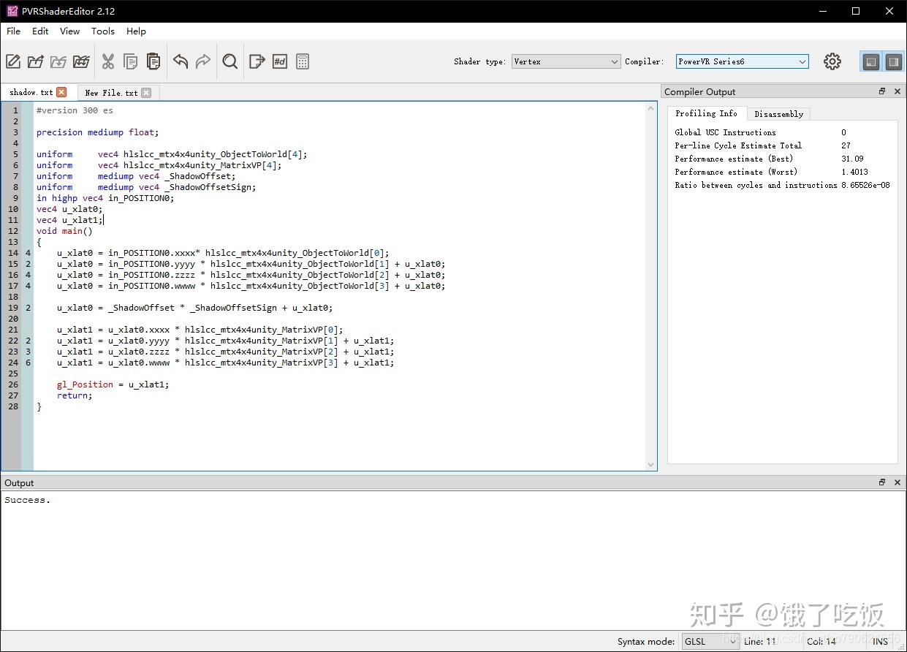Viewport: 907px width, 652px height.
Task: Open the Search with the magnifier icon
Action: 229,61
